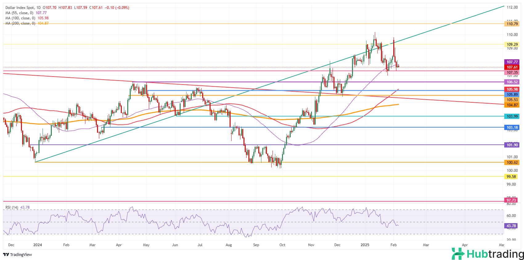The height and width of the screenshot is (260, 524).
Task: Click the yellow 109.29 price level tag
Action: [x=512, y=45]
